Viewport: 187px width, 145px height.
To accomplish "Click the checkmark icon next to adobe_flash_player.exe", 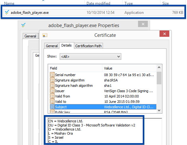I will [7, 12].
